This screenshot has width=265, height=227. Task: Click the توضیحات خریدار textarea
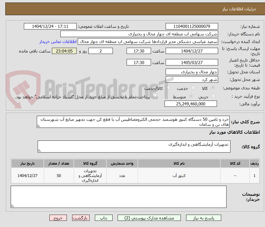(119, 197)
